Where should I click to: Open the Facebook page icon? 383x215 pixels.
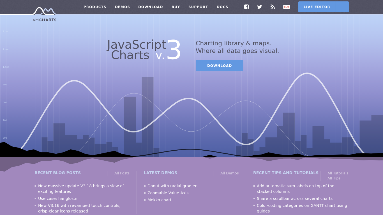click(x=246, y=7)
